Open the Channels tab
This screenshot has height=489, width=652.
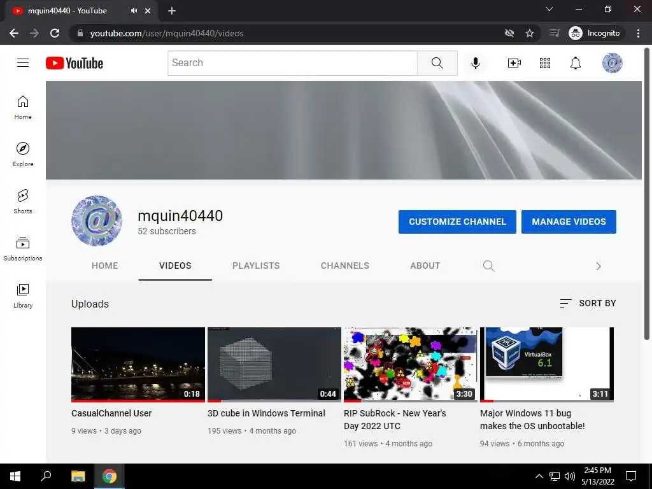point(344,266)
